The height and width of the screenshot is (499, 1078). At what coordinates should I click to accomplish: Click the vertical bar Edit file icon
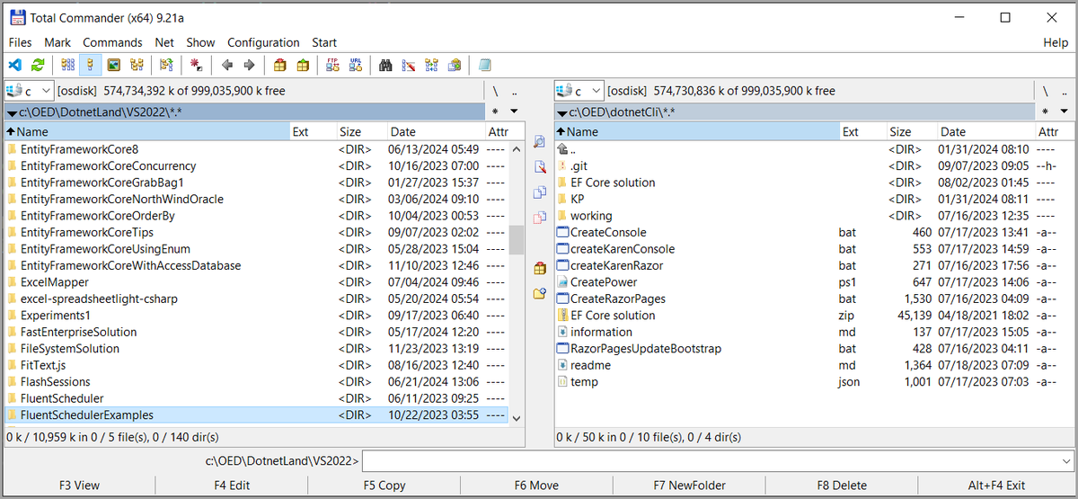tap(539, 167)
